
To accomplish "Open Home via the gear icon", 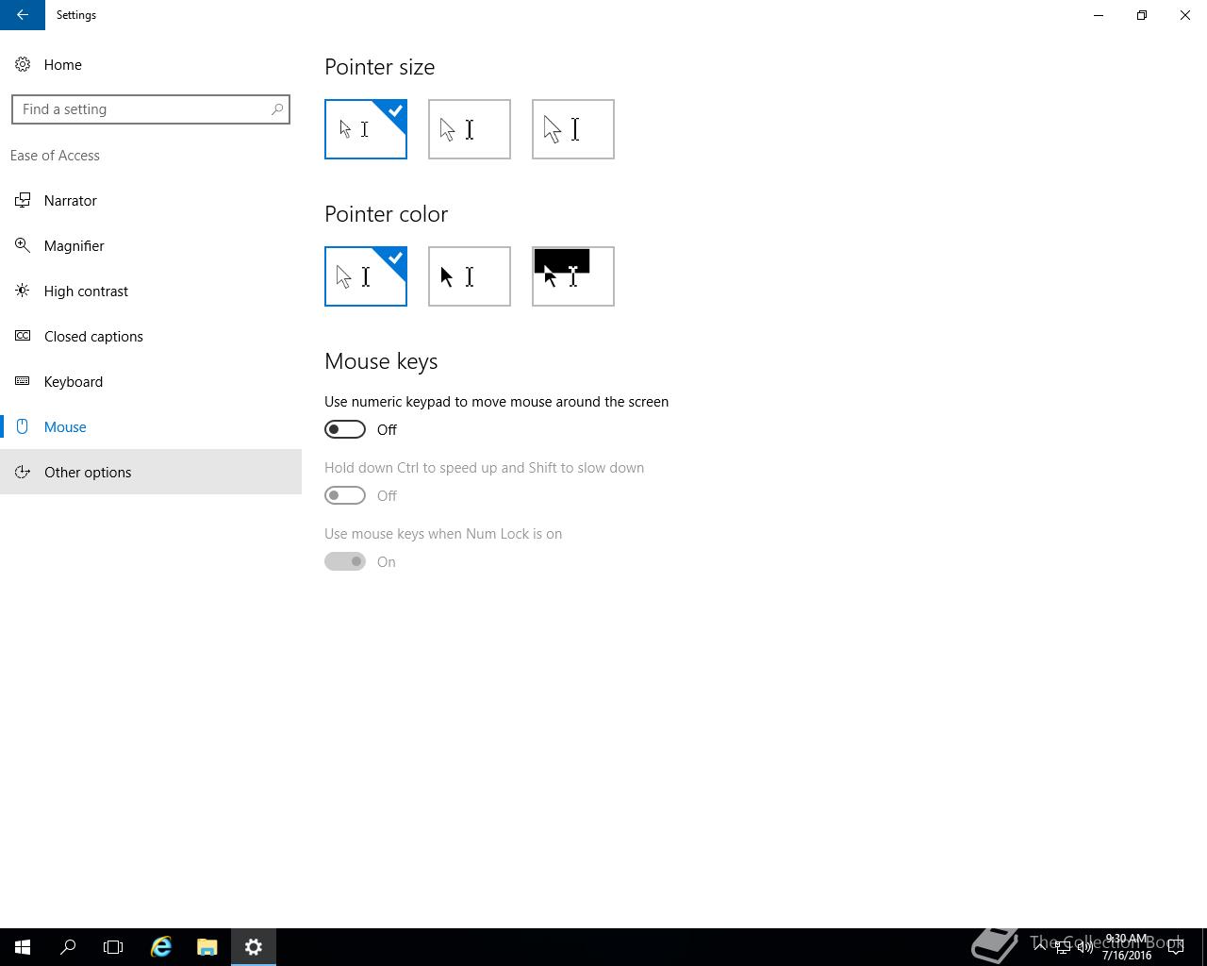I will tap(23, 64).
